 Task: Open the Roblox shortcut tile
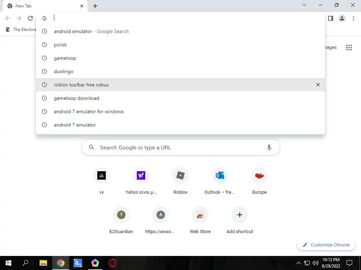(x=180, y=181)
